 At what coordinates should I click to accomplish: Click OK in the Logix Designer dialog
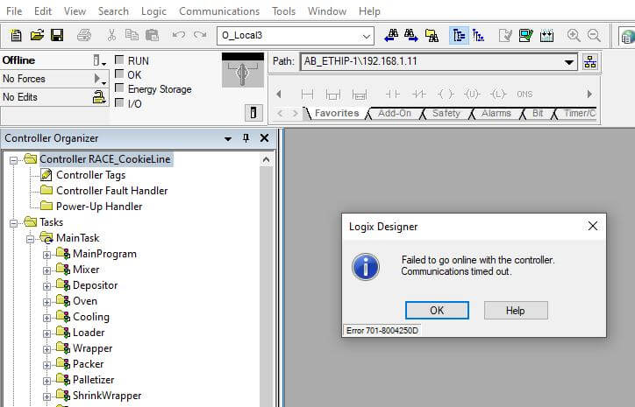437,311
